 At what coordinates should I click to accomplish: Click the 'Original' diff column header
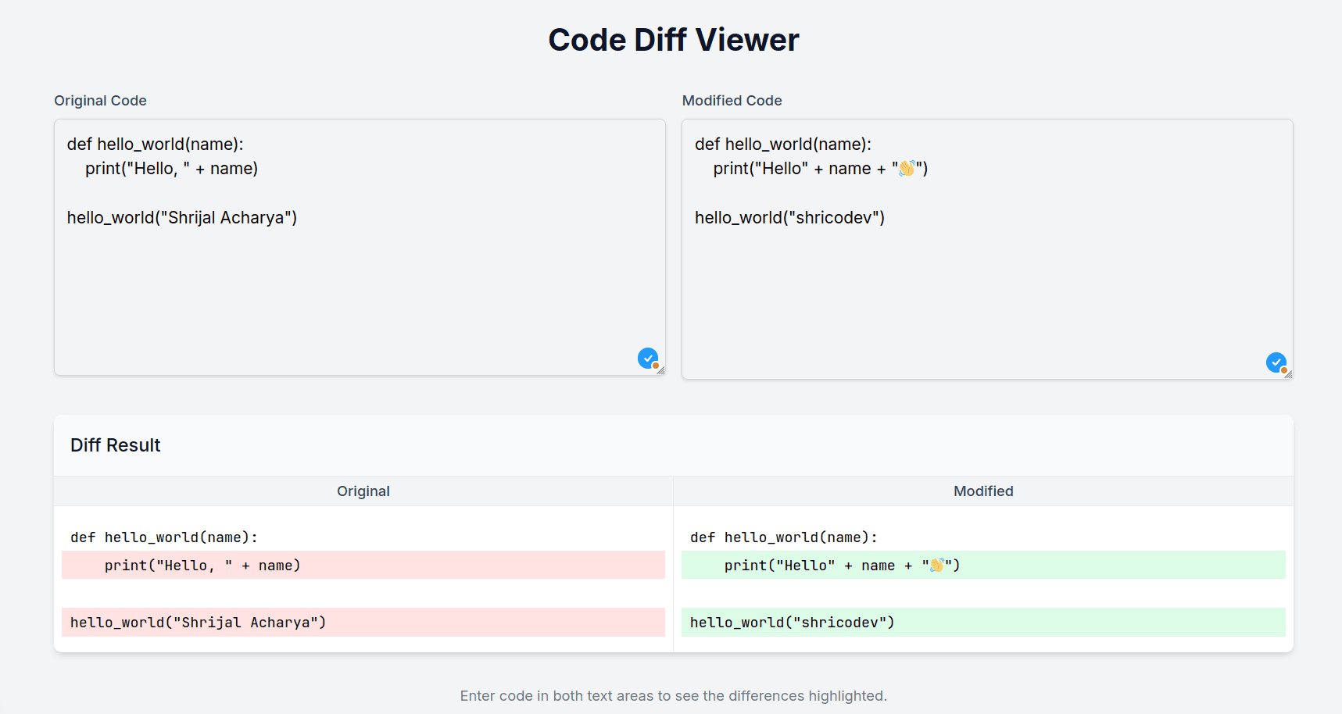tap(363, 491)
